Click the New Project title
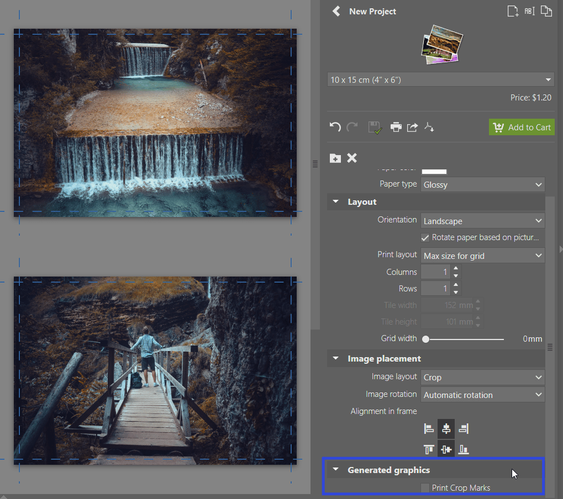This screenshot has height=499, width=563. click(372, 12)
